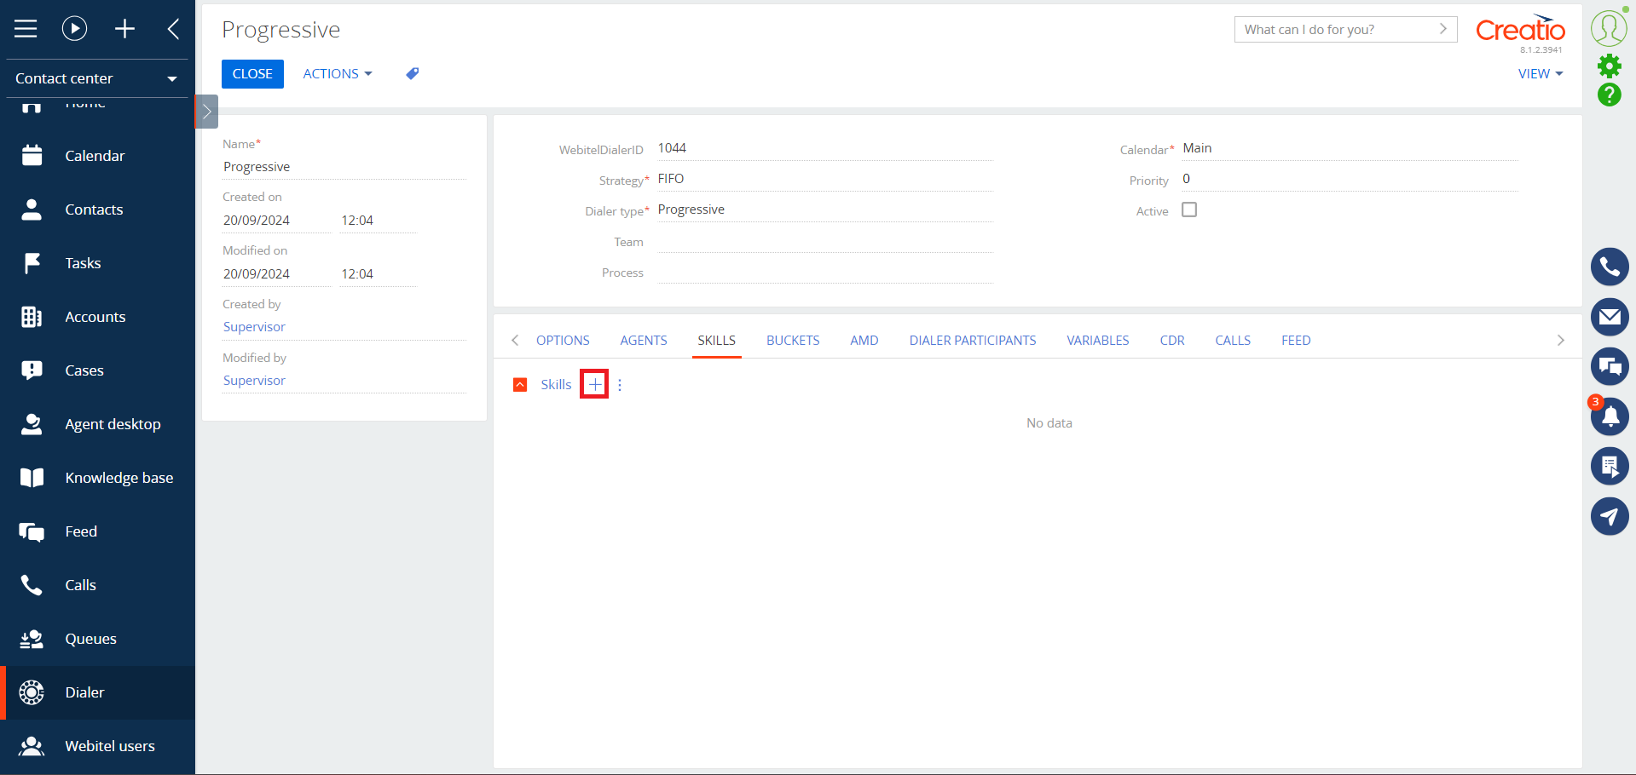Expand the Actions dropdown menu
The height and width of the screenshot is (775, 1636).
(x=338, y=74)
